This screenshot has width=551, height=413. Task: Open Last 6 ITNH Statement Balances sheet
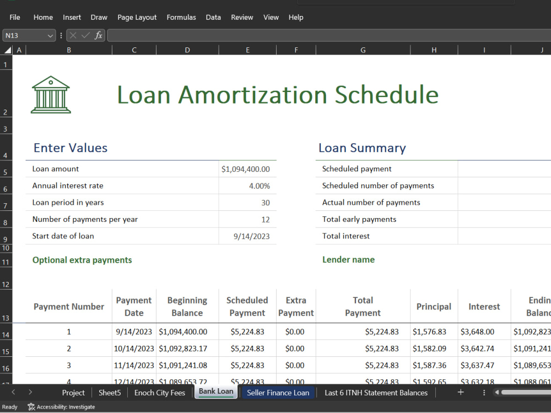[x=376, y=393]
